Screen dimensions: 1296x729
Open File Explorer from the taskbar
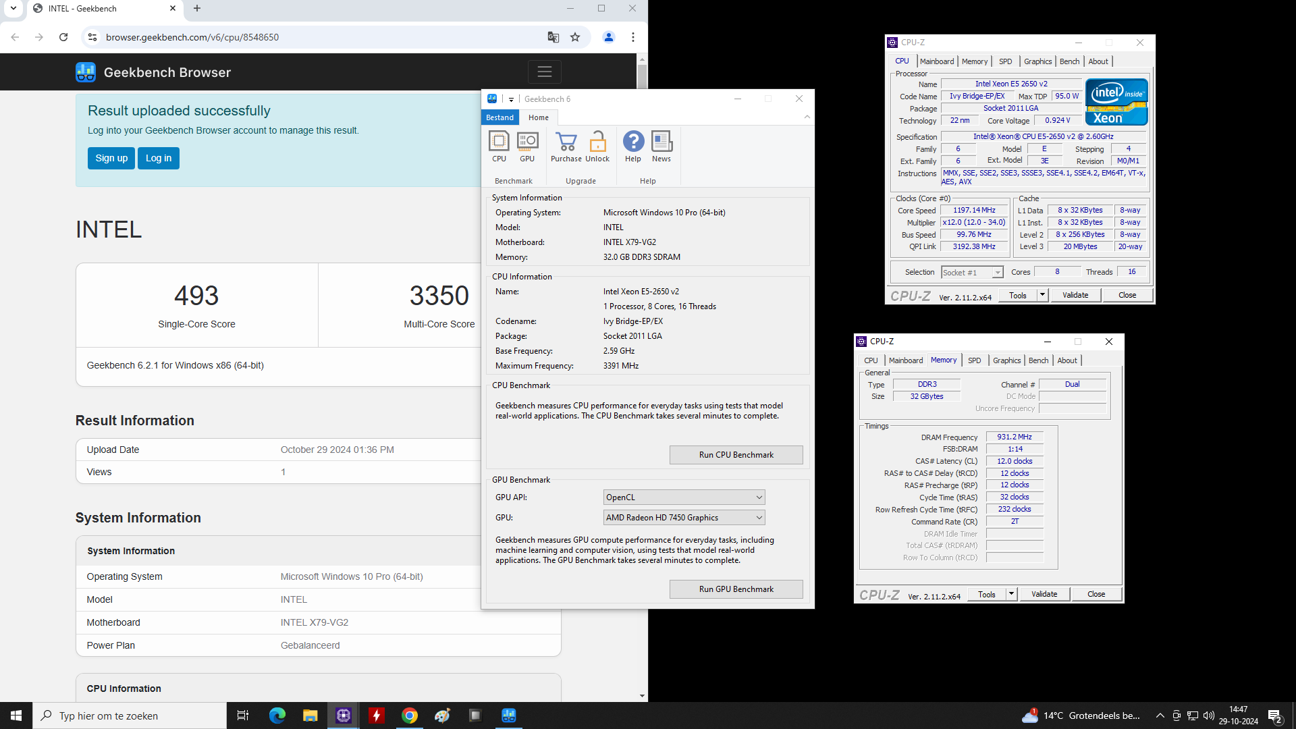310,715
